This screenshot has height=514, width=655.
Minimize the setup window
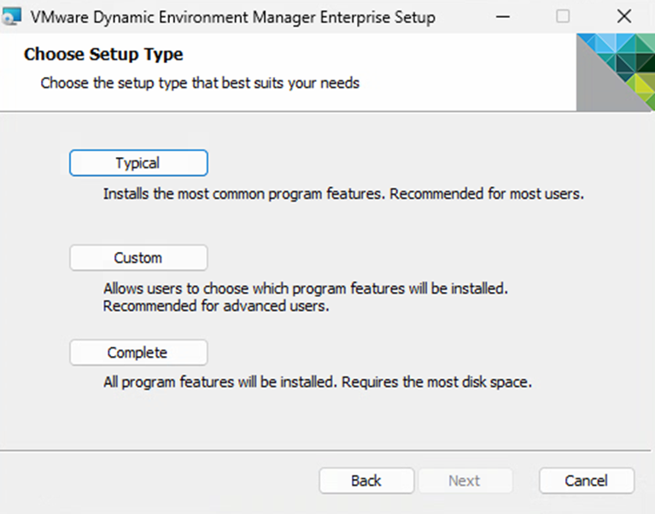pos(504,17)
